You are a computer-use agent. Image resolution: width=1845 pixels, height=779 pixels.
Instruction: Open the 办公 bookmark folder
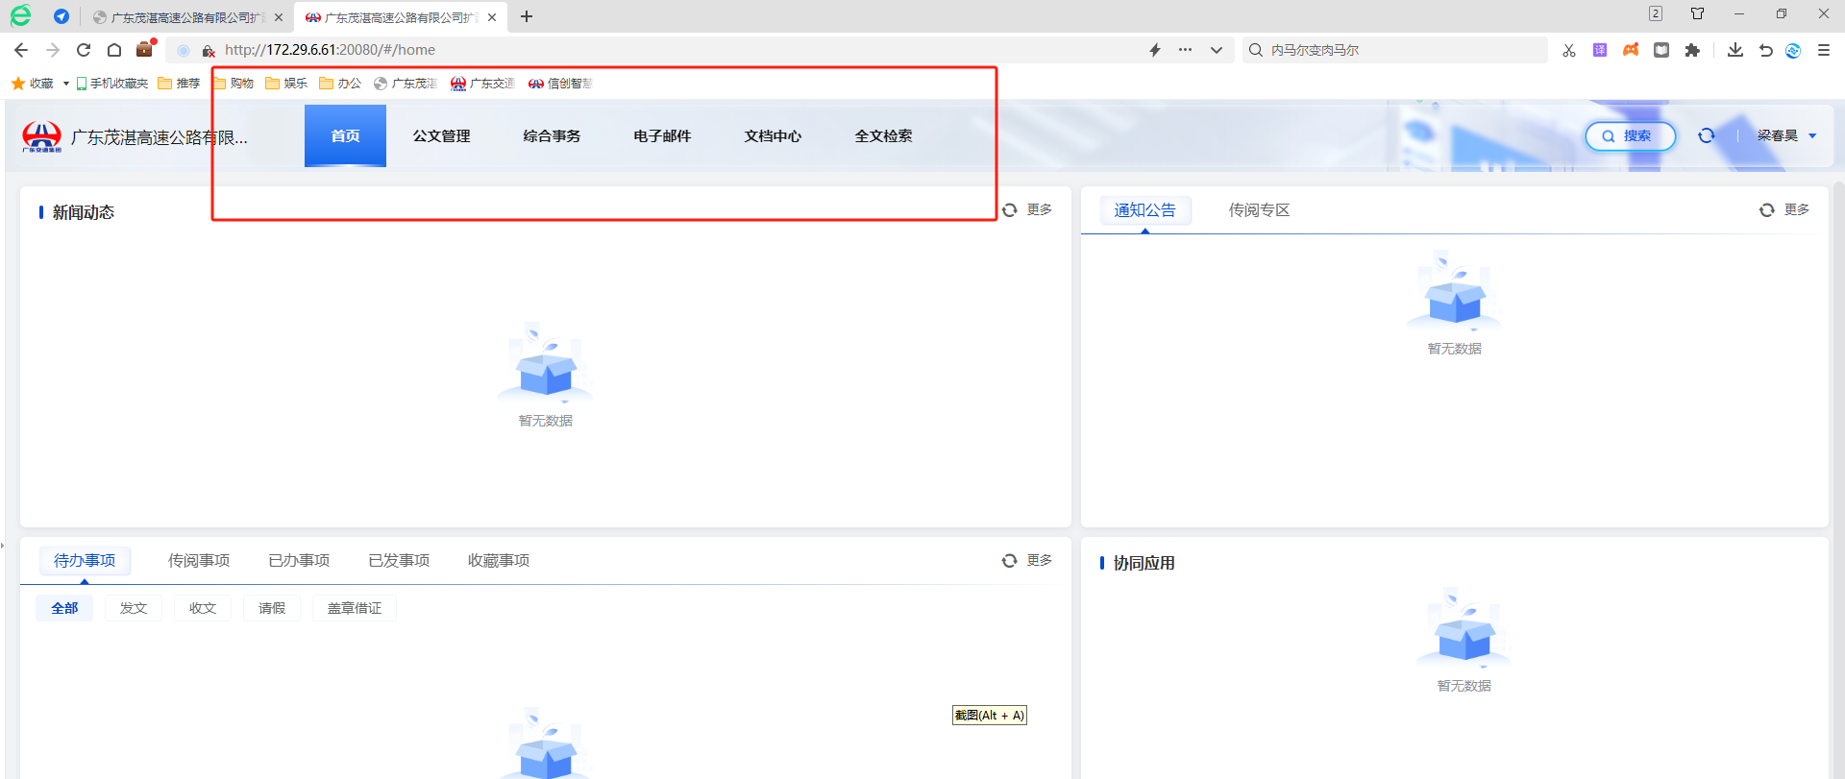(341, 84)
